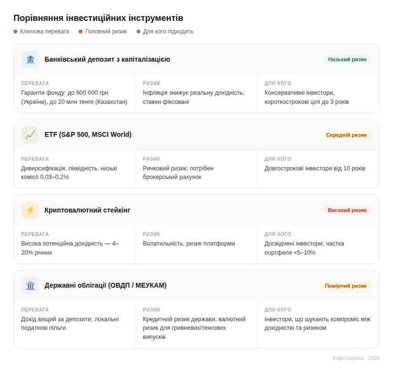Open the Банківський депозит з капіталізацією heading

(107, 59)
